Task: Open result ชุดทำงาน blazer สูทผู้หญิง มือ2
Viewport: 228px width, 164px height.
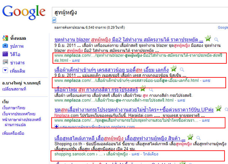Action: [x=129, y=39]
